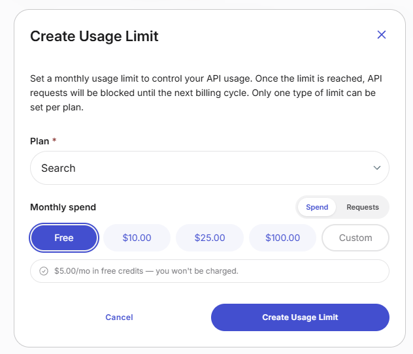Pick the $100.00 monthly spend option
413x354 pixels.
point(282,238)
